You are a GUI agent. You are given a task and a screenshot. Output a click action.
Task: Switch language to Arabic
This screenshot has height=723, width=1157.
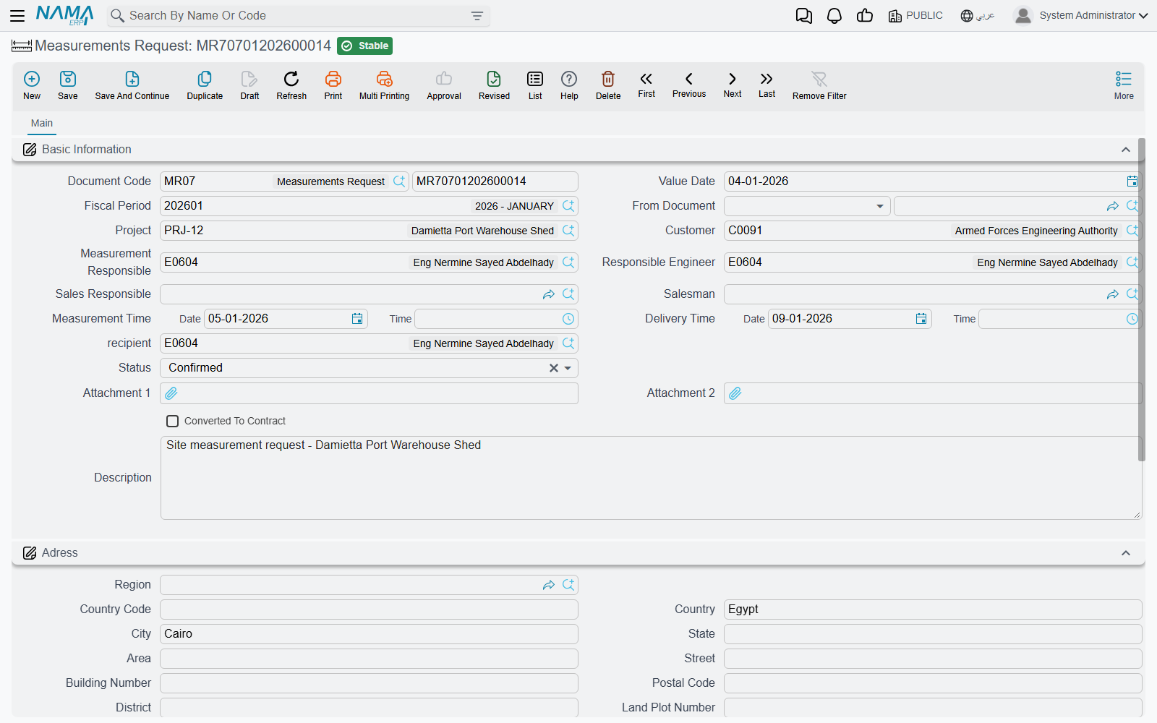978,16
